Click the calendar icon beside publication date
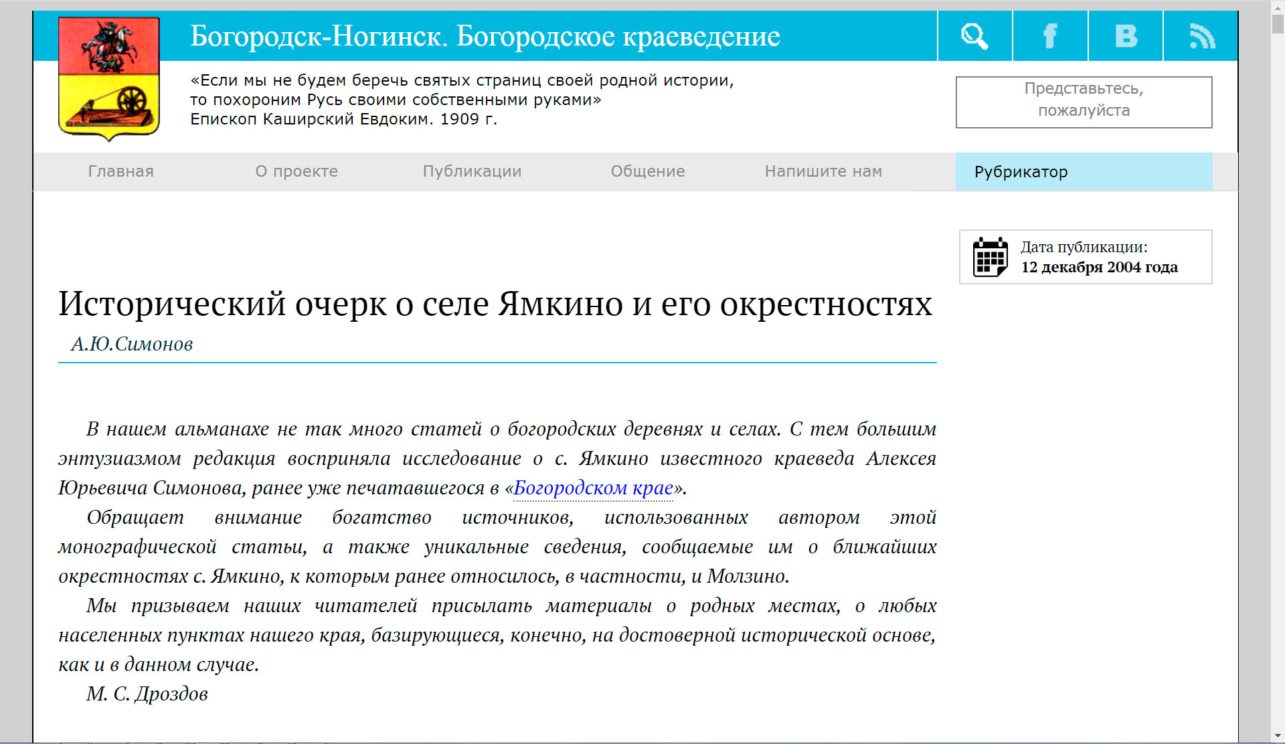The image size is (1285, 744). (990, 257)
